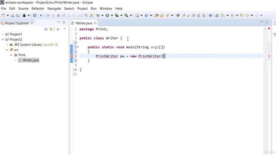
Task: Click Next Annotation toolbar icon
Action: pyautogui.click(x=223, y=15)
